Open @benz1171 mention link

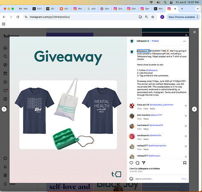pyautogui.click(x=156, y=115)
